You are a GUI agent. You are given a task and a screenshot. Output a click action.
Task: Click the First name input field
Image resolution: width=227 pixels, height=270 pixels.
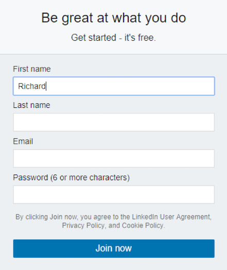(114, 86)
